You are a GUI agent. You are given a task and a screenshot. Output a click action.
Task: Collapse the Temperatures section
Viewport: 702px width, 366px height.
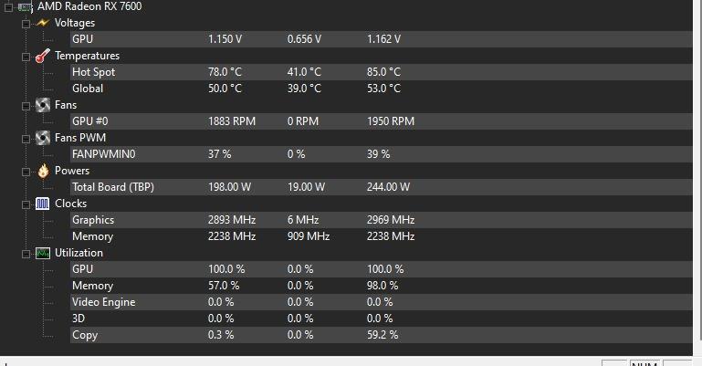click(26, 57)
